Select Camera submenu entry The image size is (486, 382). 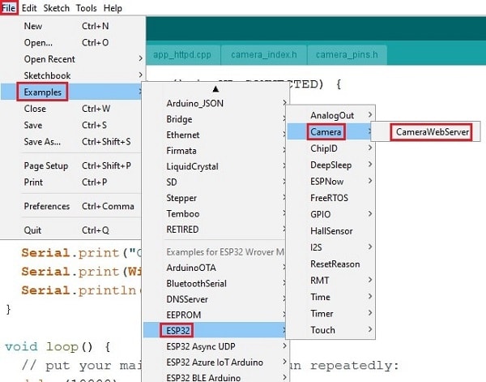[x=330, y=132]
